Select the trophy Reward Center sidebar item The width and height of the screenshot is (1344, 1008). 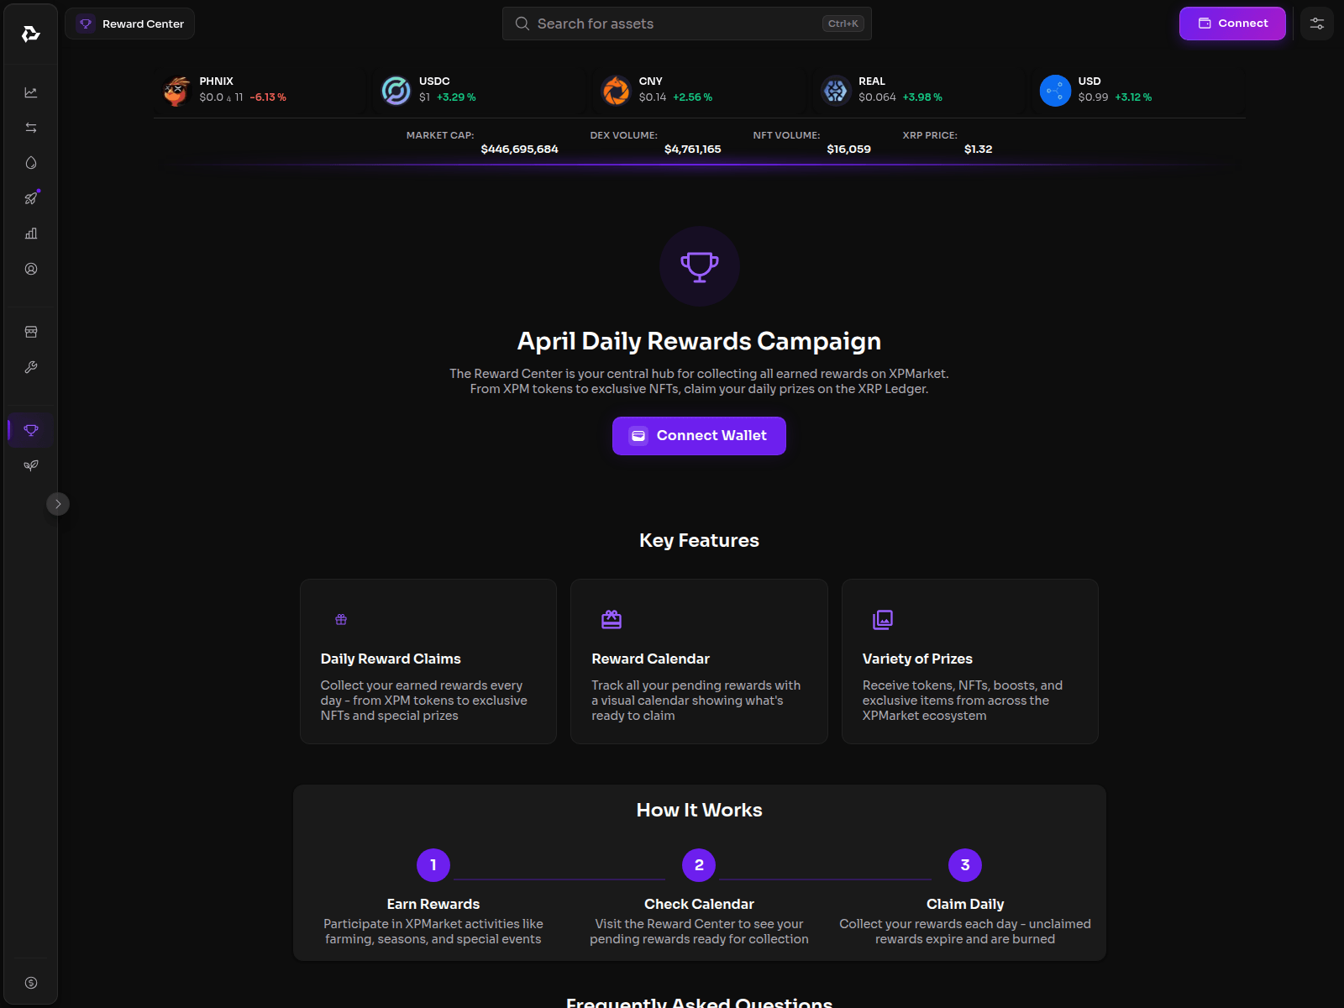click(x=31, y=430)
